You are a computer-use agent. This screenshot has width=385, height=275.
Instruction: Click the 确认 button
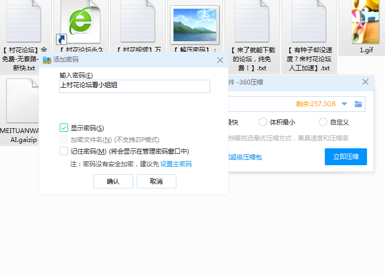[113, 182]
